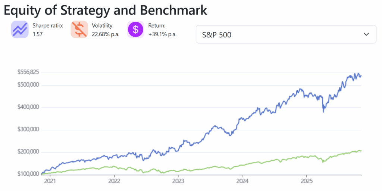382x191 pixels.
Task: Click the Volatility crossed-out dollar icon
Action: 79,30
